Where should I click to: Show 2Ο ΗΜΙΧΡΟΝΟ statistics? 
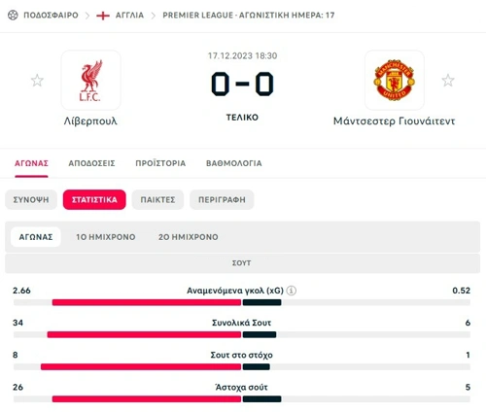click(x=189, y=237)
